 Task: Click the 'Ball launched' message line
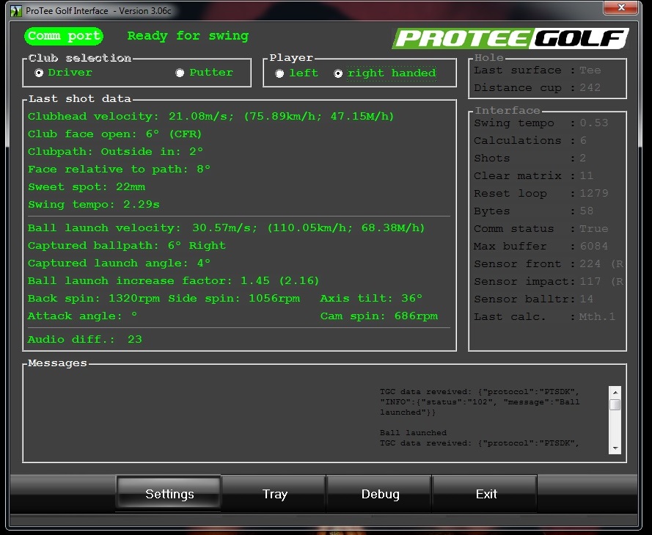413,433
